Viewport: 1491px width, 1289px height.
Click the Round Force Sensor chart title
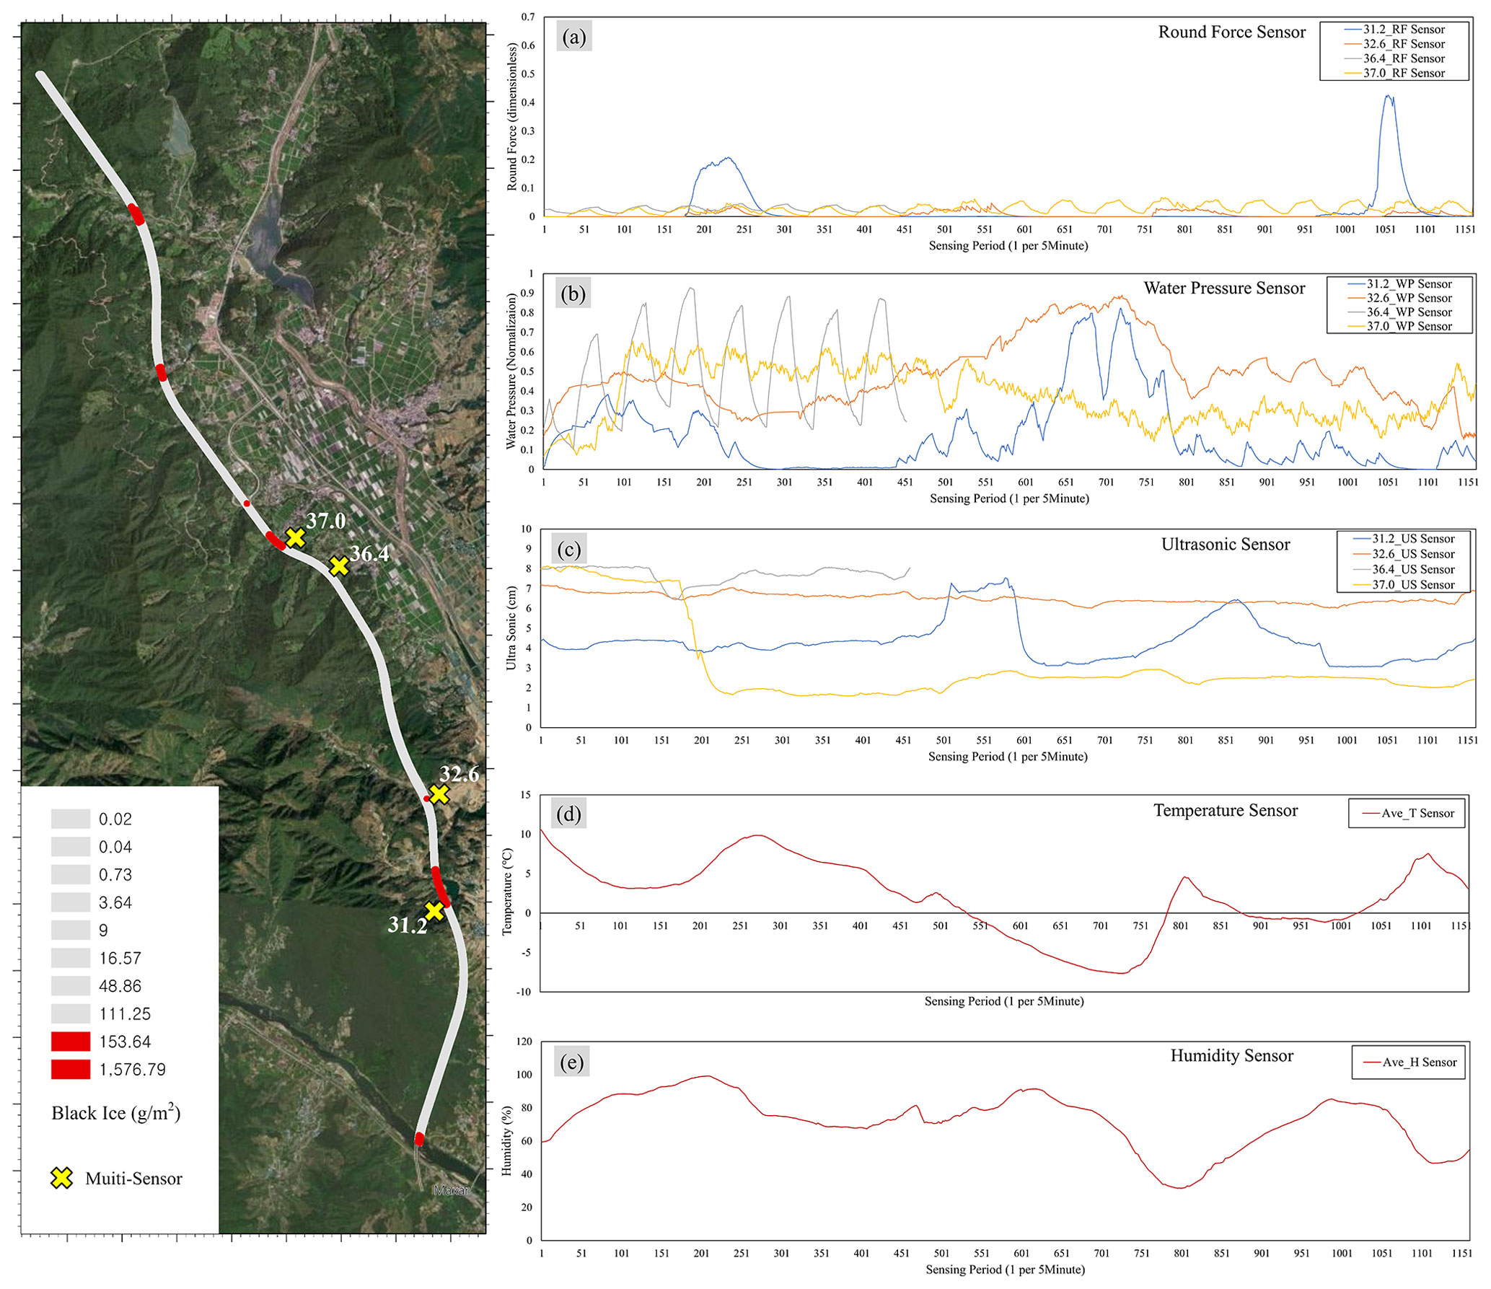[x=1231, y=32]
